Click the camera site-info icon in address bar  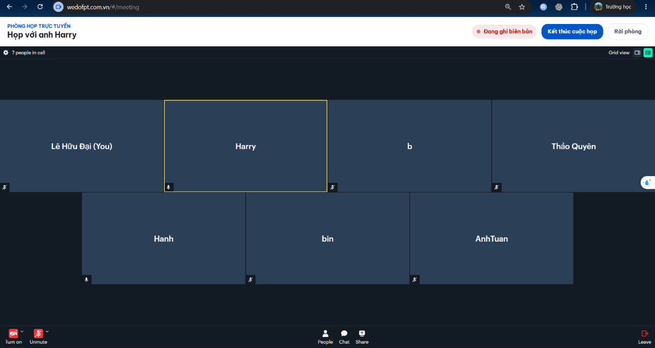click(x=58, y=7)
